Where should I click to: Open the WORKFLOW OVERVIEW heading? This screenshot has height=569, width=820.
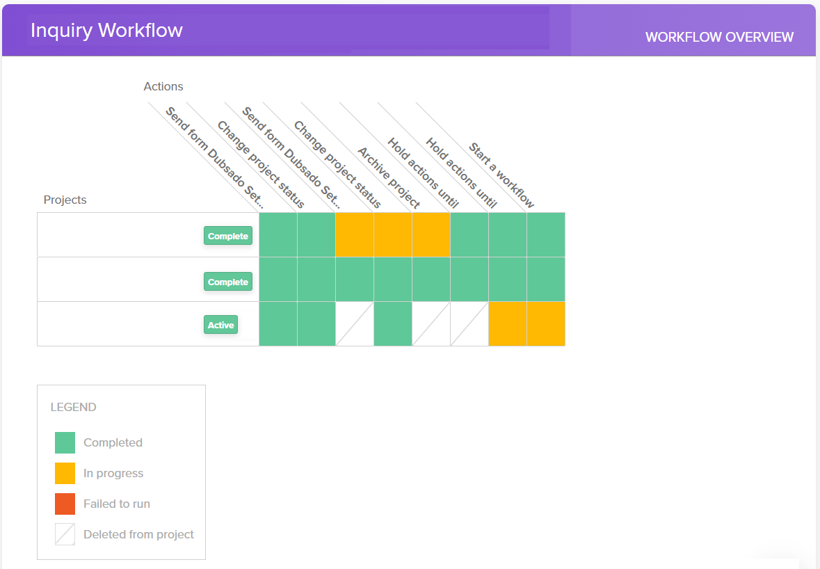(719, 37)
